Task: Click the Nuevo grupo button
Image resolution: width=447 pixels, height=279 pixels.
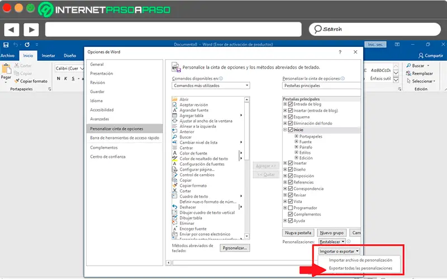Action: tap(331, 233)
